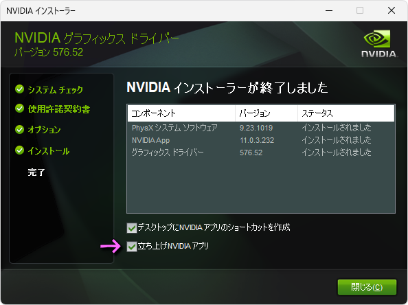Uncheck the 立ち上げNVIDIA アプリ checkbox

click(x=132, y=247)
